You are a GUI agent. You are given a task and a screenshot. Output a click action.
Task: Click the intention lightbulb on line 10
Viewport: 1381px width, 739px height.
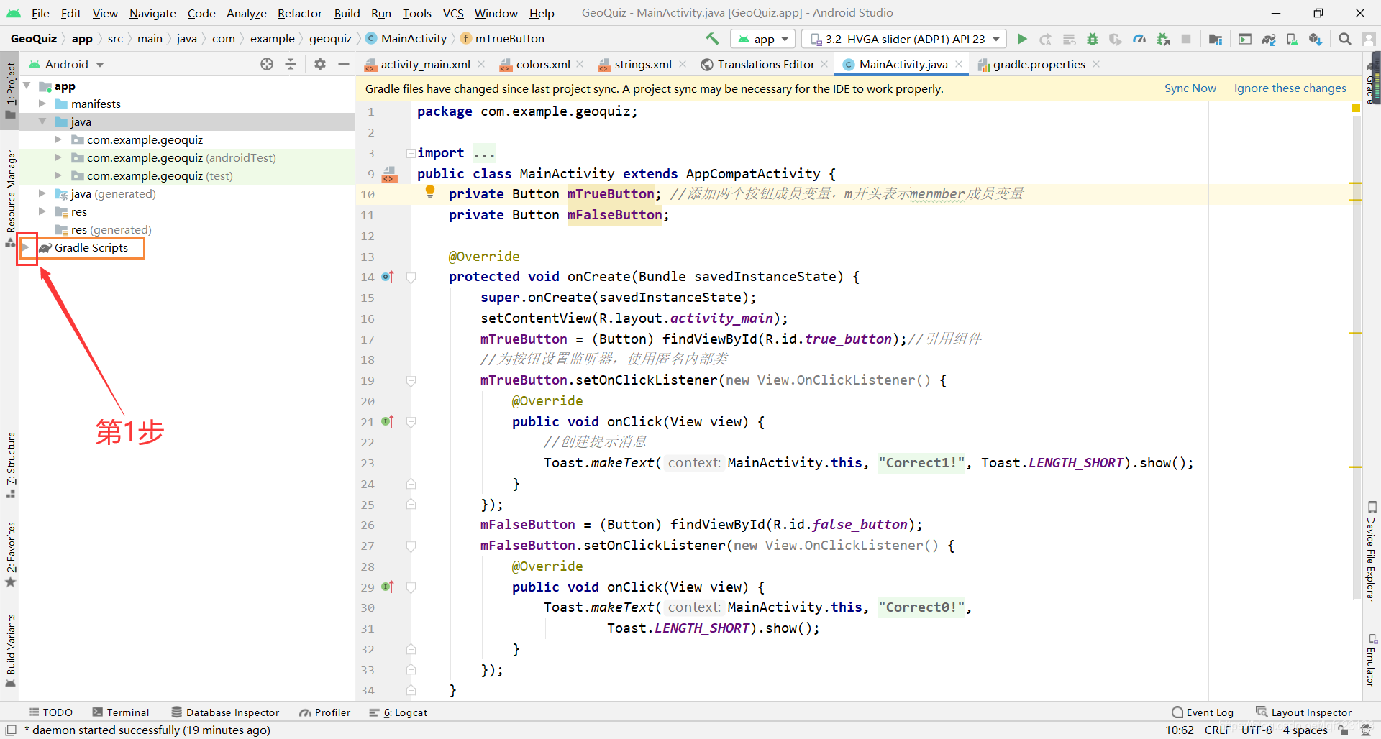click(x=430, y=191)
